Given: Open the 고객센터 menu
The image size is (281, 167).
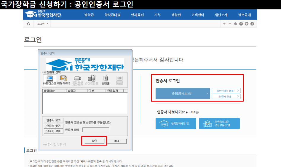Looking at the screenshot, I should coord(198,15).
